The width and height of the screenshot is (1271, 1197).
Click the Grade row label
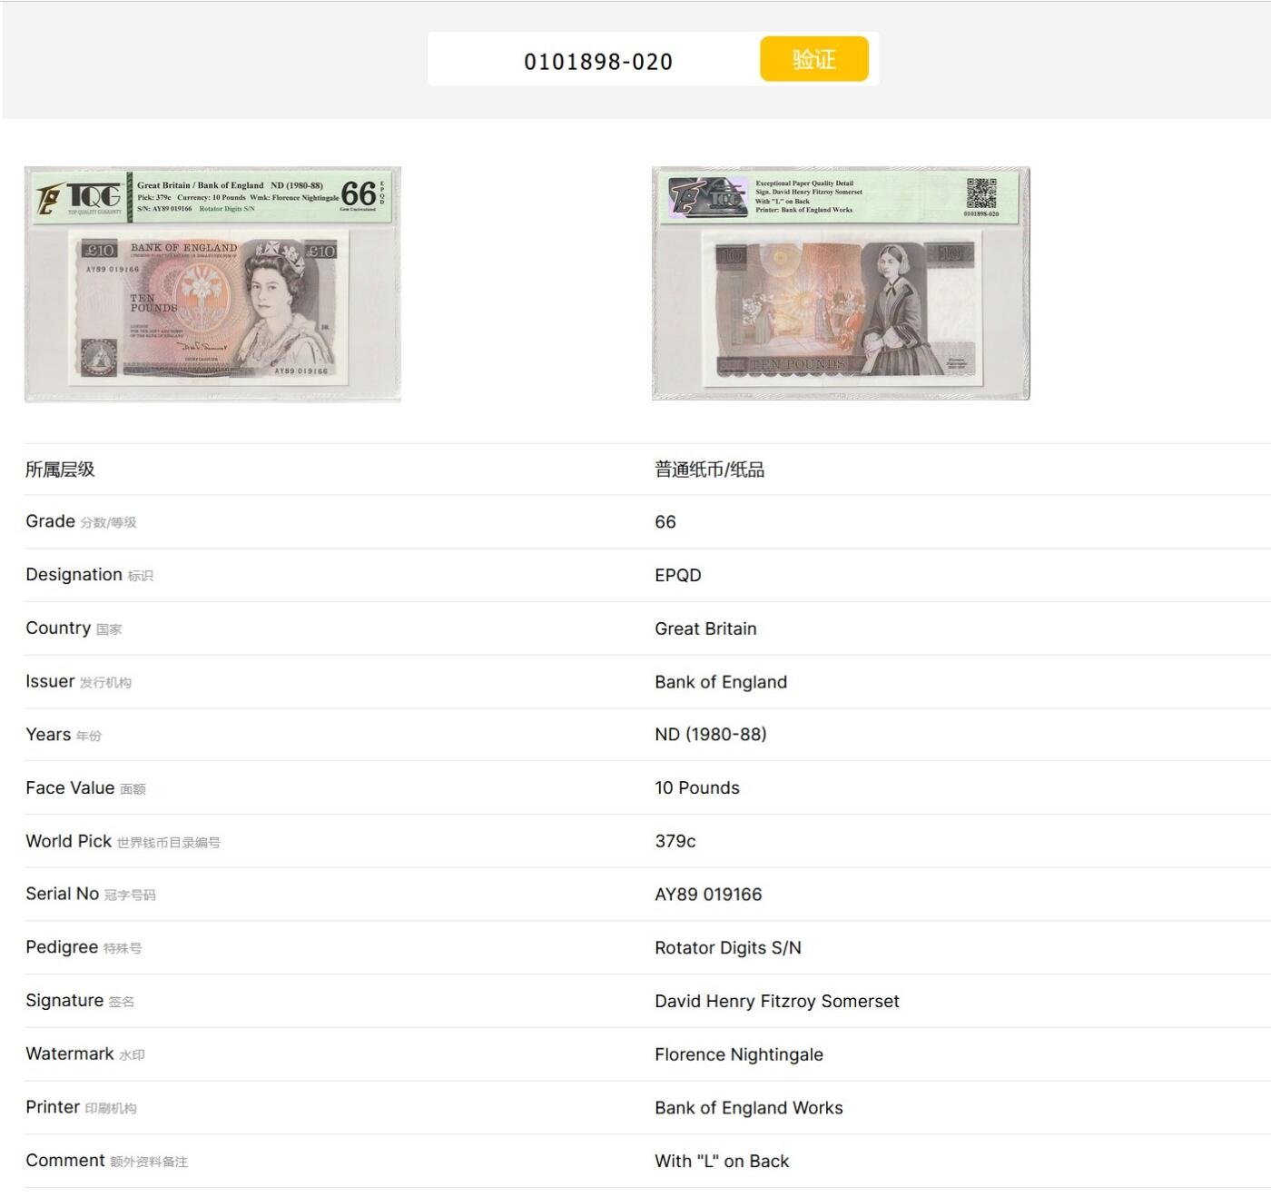tap(81, 521)
